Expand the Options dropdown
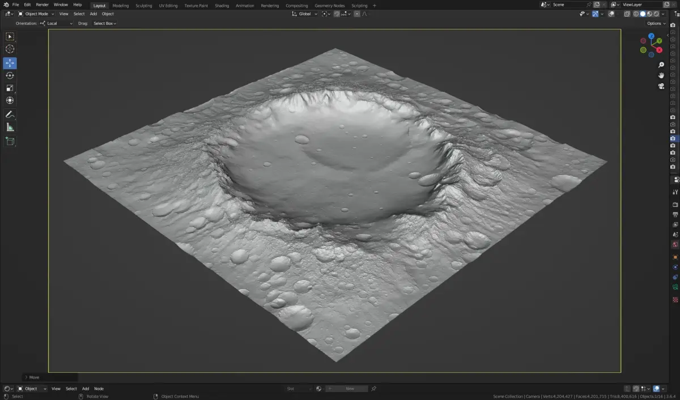 click(656, 23)
